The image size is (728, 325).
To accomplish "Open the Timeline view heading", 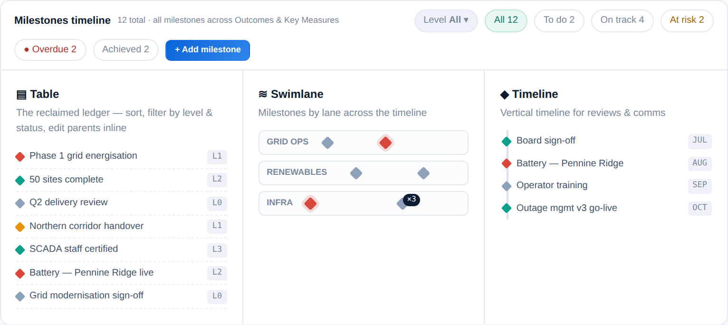I will coord(529,94).
